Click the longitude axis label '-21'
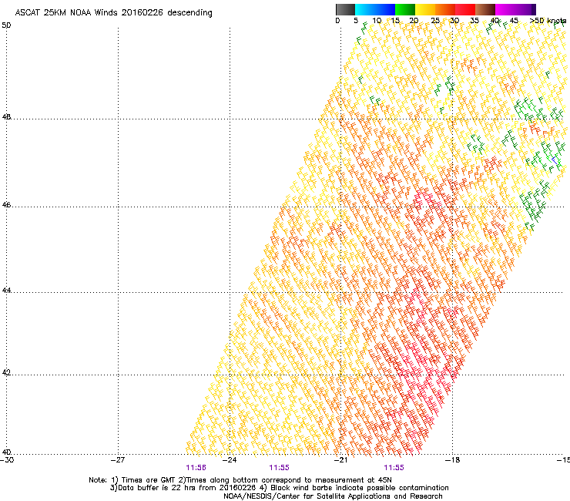Screen dimensions: 570x501 (340, 460)
